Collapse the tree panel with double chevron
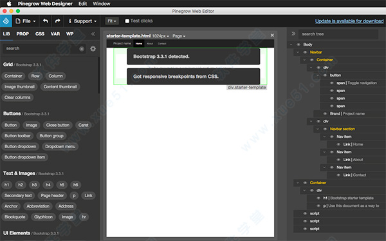This screenshot has height=241, width=386. click(293, 34)
